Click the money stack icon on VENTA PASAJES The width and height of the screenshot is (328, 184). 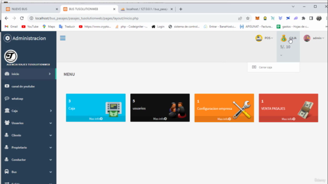click(x=305, y=110)
